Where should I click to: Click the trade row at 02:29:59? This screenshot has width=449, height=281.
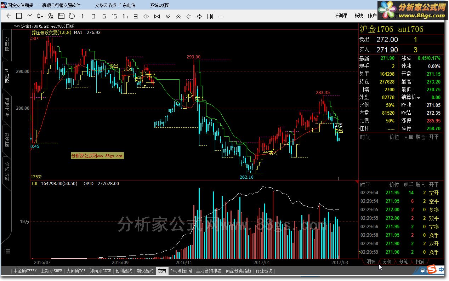(401, 252)
